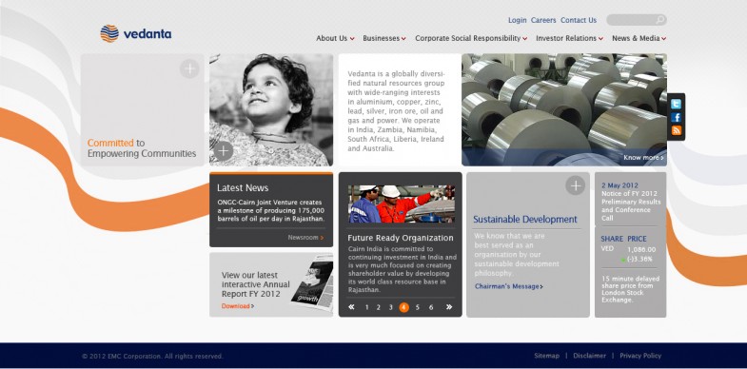747x369 pixels.
Task: Click the Vedanta logo
Action: (136, 34)
